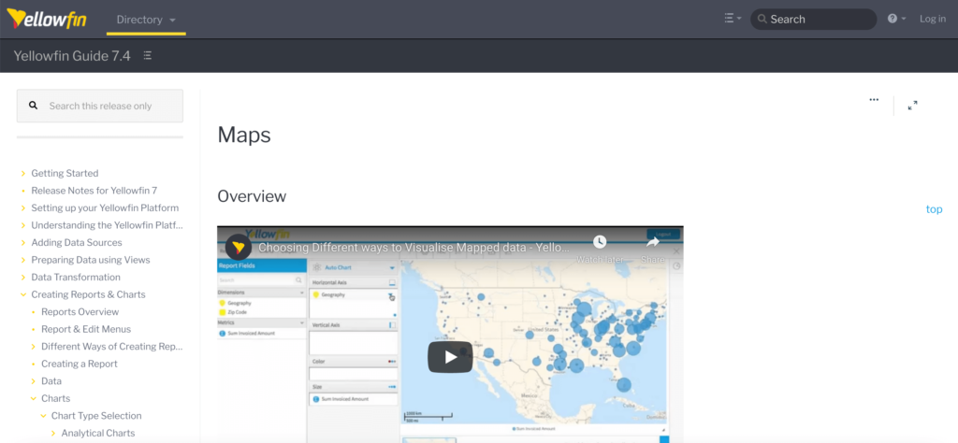Expand the Adding Data Sources item
Image resolution: width=958 pixels, height=443 pixels.
click(x=23, y=243)
